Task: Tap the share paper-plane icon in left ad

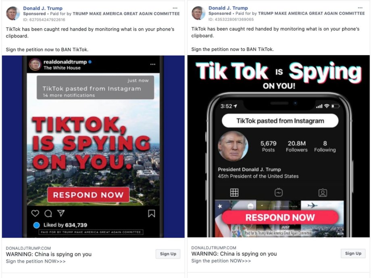Action: (61, 213)
